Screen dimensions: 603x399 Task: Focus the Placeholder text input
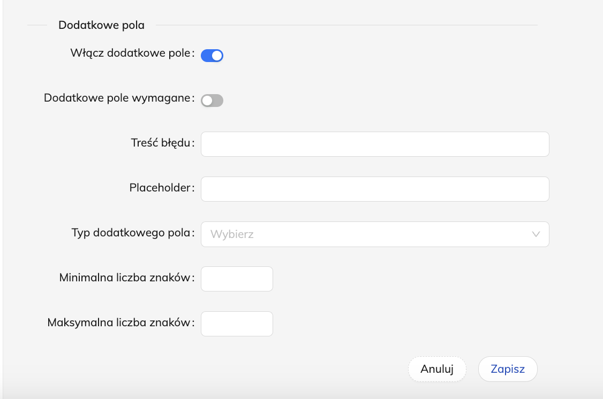point(375,189)
